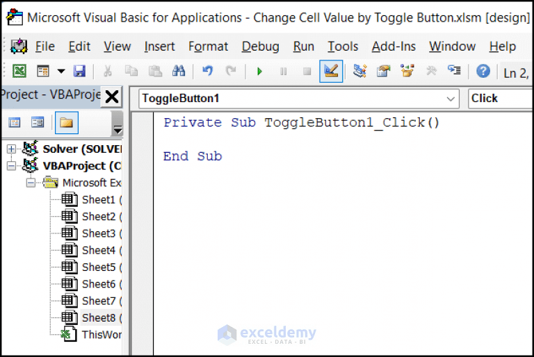Open the Format menu
This screenshot has width=534, height=357.
pyautogui.click(x=208, y=47)
